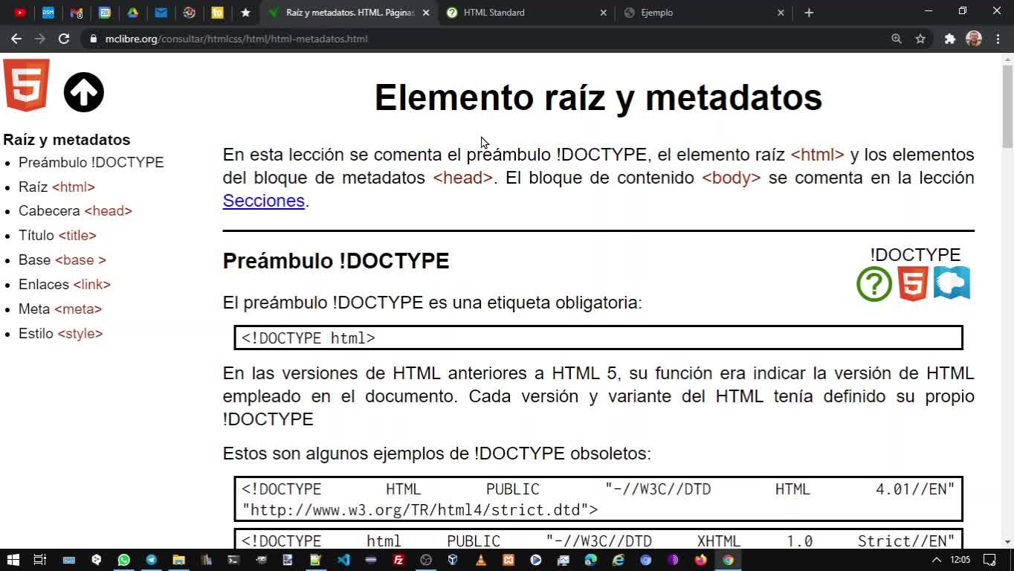Click the blue dinosaur icon beside !DOCTYPE
This screenshot has height=571, width=1014.
coord(952,283)
